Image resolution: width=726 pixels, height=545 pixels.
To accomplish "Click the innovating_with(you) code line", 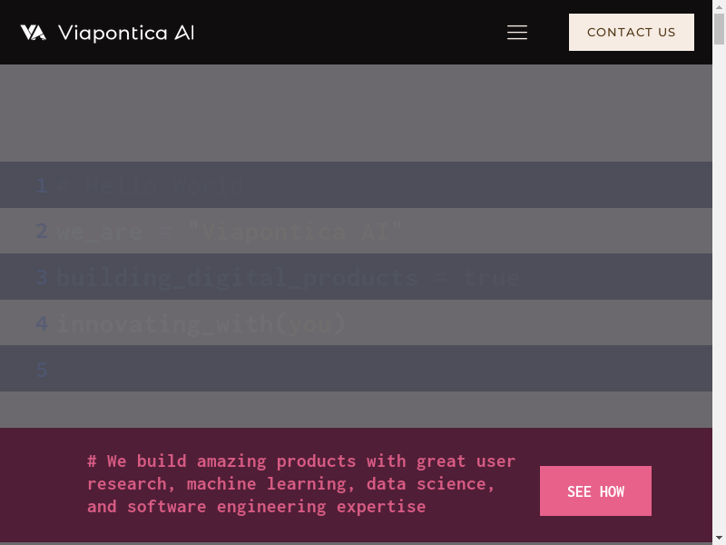I will pyautogui.click(x=201, y=323).
